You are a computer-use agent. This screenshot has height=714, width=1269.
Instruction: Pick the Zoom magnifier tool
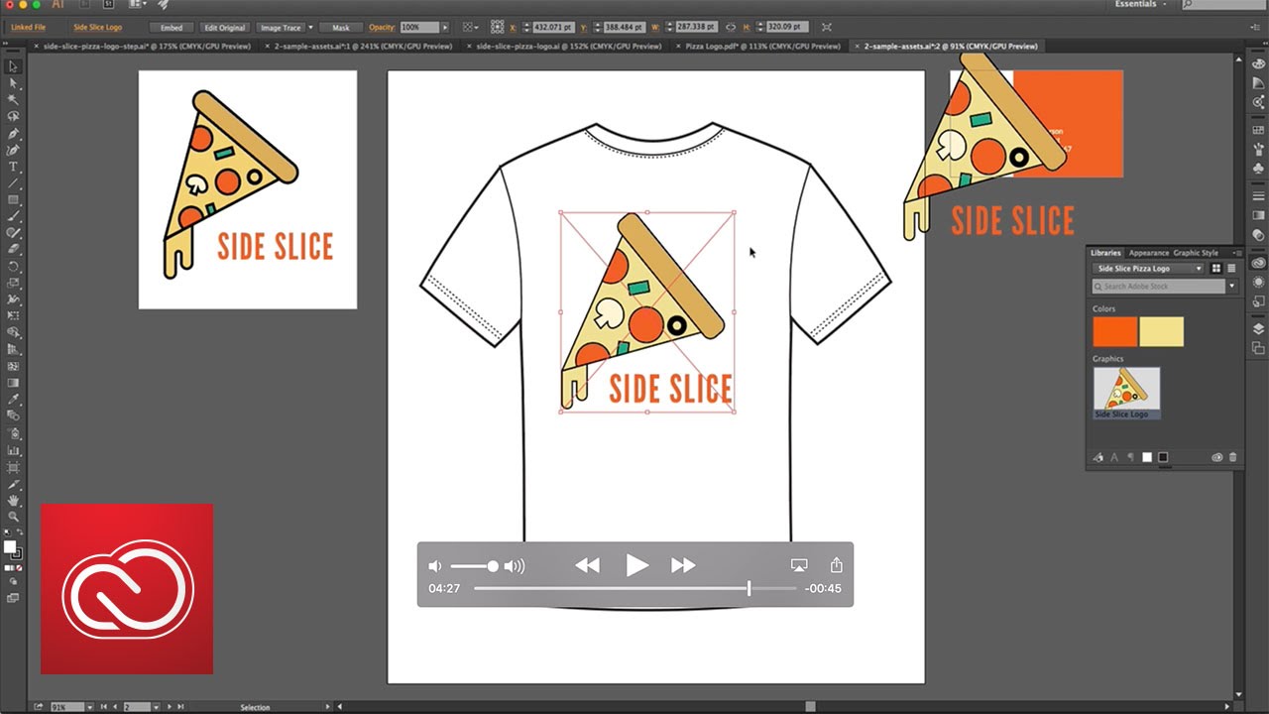pos(13,517)
